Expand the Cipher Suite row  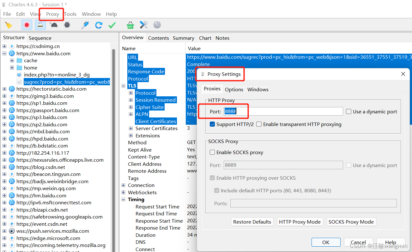[x=131, y=107]
